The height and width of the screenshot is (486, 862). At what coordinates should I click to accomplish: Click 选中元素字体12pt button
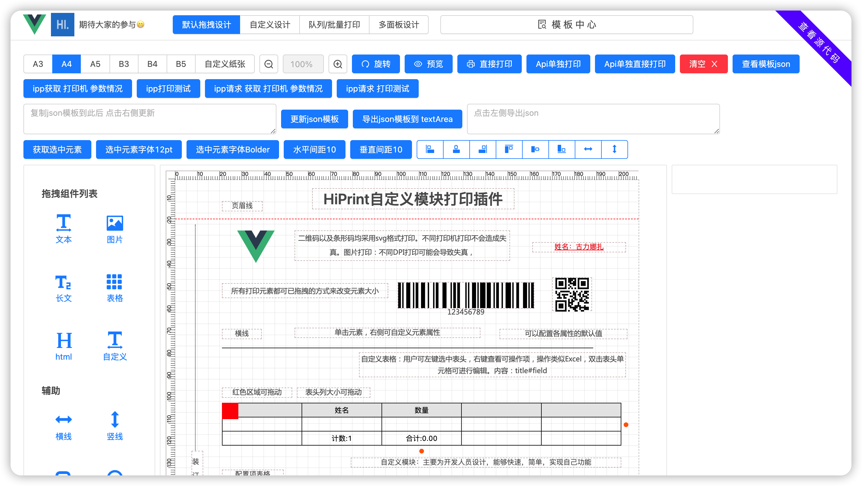(x=138, y=149)
